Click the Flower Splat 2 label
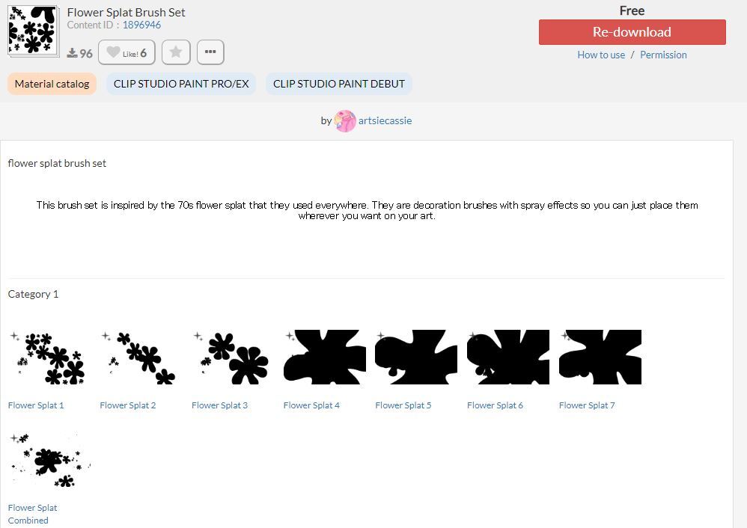The width and height of the screenshot is (747, 528). coord(128,405)
